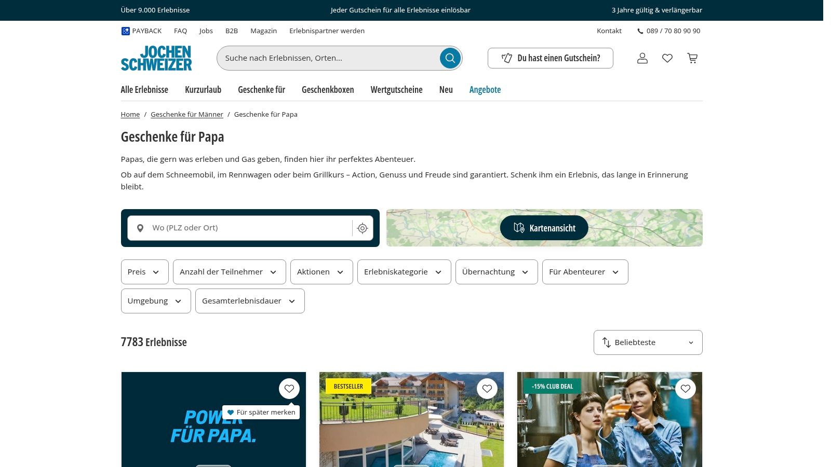Open the Angebote menu item
The width and height of the screenshot is (831, 467).
pyautogui.click(x=485, y=90)
